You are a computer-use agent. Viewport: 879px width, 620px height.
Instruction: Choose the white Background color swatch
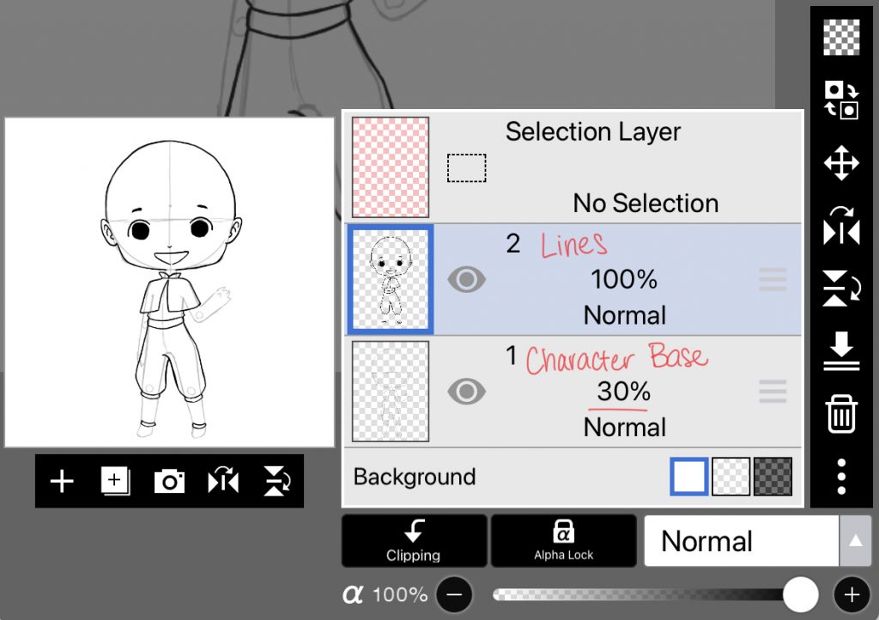(688, 477)
